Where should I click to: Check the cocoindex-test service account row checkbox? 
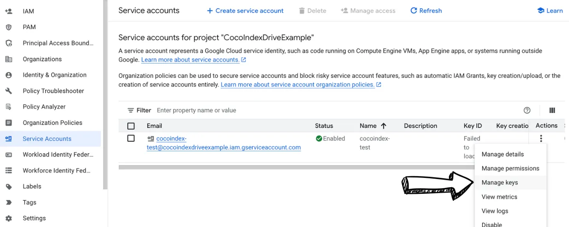(131, 138)
